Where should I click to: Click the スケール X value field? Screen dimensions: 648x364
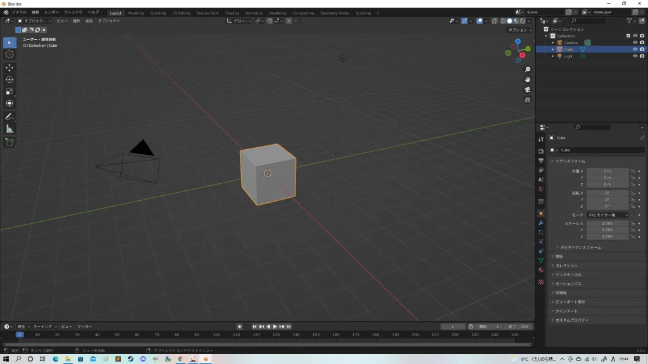[607, 223]
